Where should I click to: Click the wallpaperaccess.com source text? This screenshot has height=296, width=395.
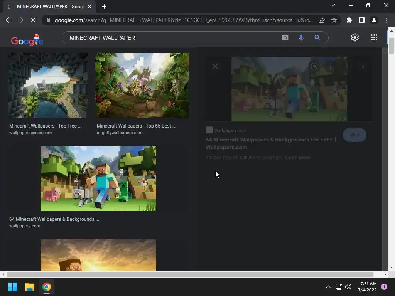[x=30, y=133]
